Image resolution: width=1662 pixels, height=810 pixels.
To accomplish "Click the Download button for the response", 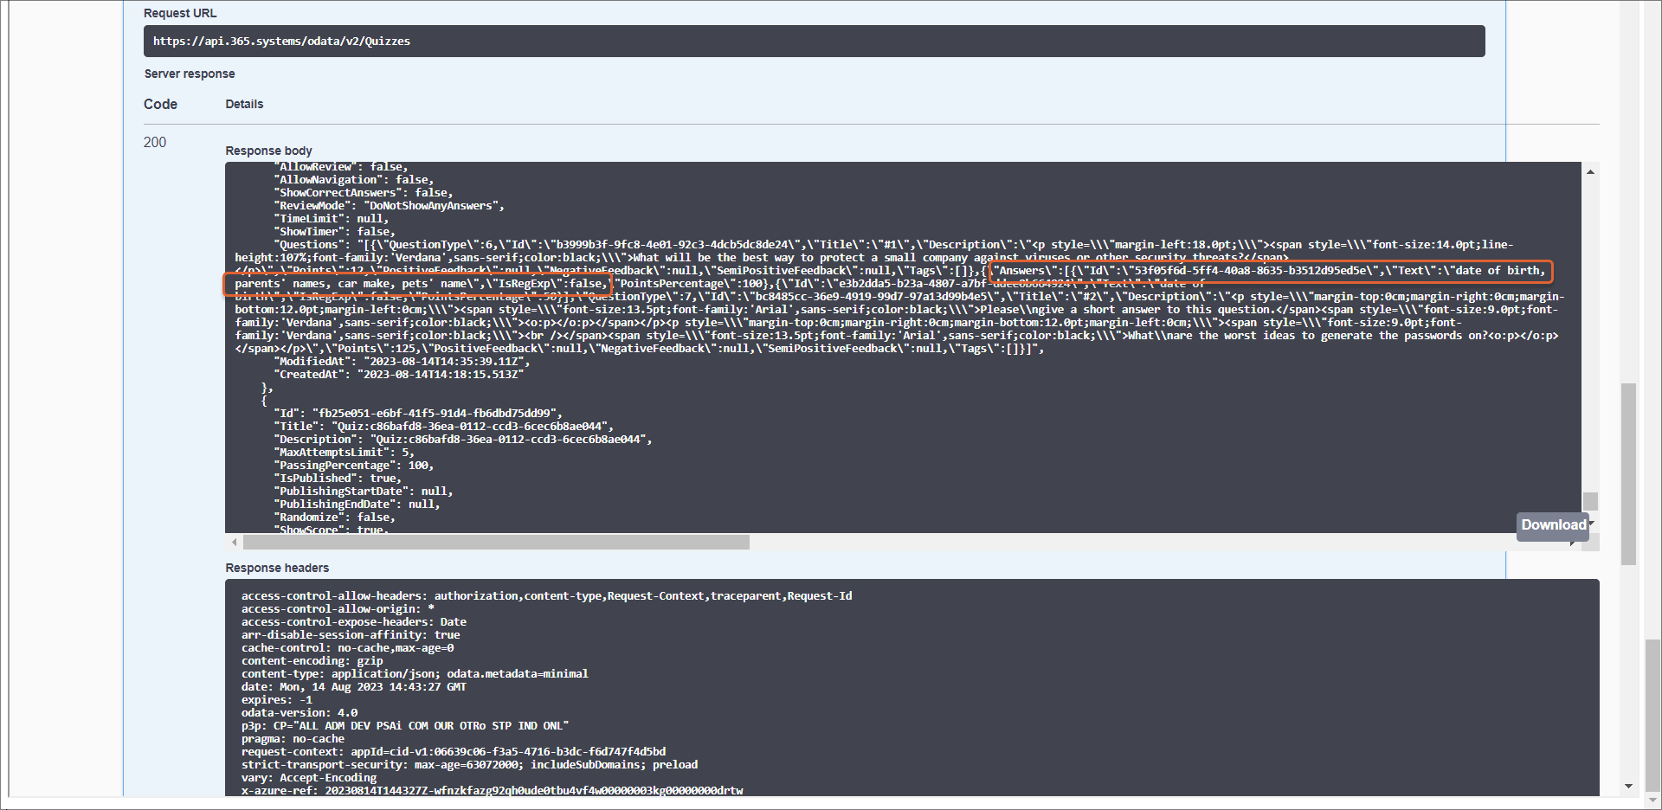I will pyautogui.click(x=1554, y=525).
